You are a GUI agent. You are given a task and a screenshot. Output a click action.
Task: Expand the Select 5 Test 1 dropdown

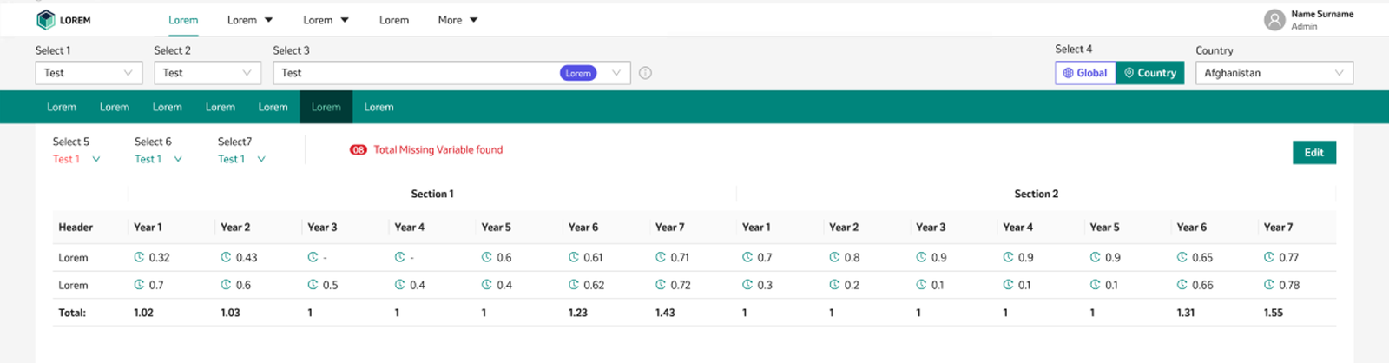[76, 159]
